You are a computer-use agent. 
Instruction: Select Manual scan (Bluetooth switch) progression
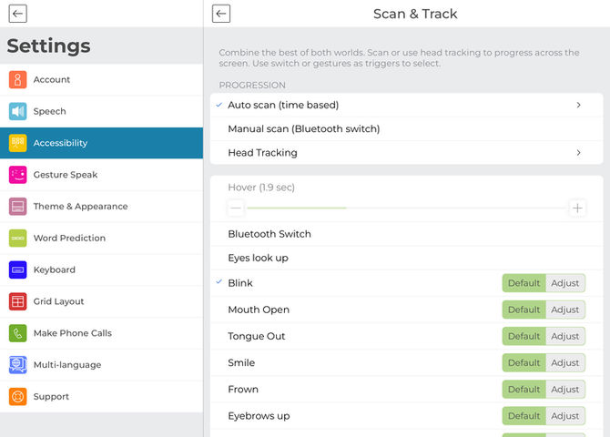tap(407, 128)
